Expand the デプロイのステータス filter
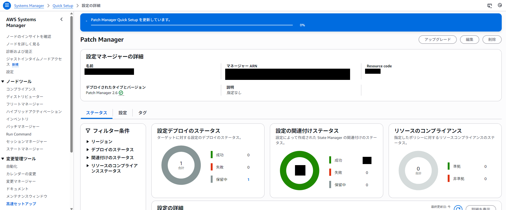Screen dimensions: 506x210 coord(87,150)
